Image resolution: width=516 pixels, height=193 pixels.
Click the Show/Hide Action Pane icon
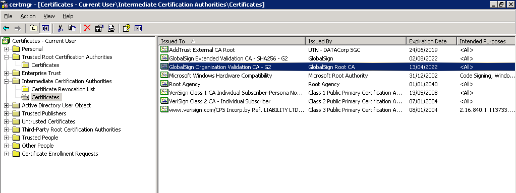(x=138, y=28)
